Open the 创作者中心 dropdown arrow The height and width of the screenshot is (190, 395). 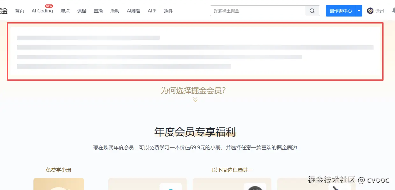pos(359,10)
